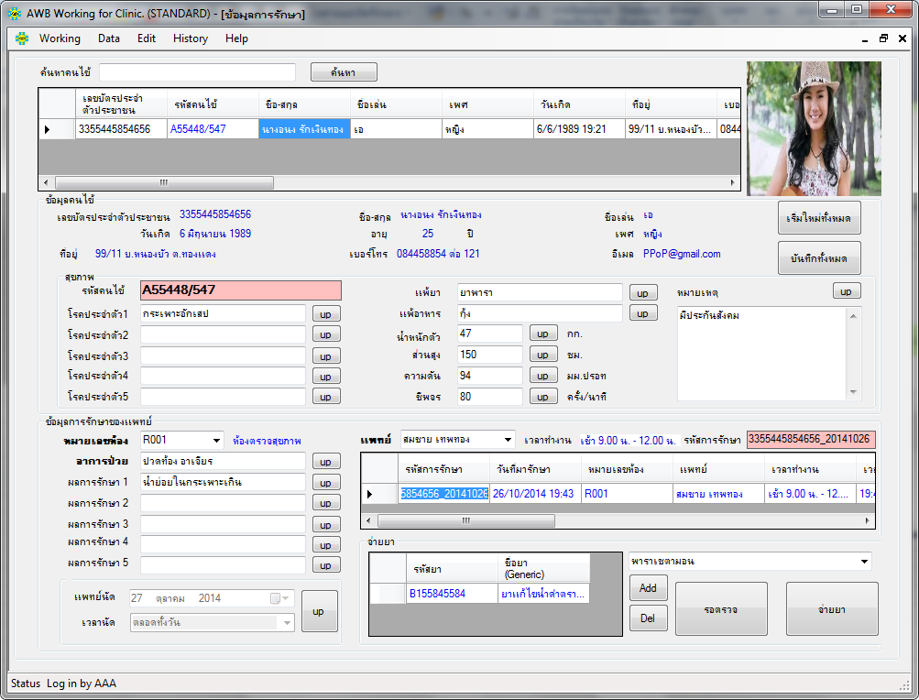Click left scroll arrow of treatment history grid
919x700 pixels.
point(368,520)
